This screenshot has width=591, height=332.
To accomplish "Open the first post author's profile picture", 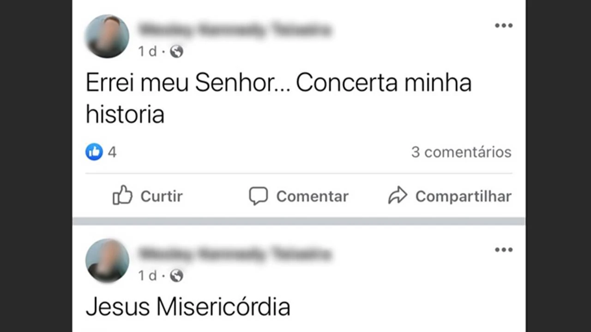I will pyautogui.click(x=107, y=36).
